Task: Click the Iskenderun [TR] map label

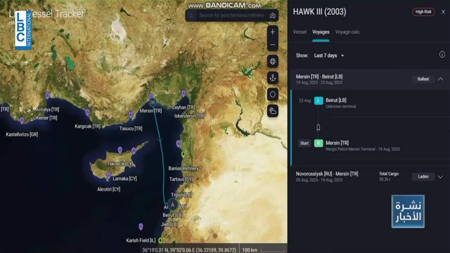Action: tap(190, 116)
